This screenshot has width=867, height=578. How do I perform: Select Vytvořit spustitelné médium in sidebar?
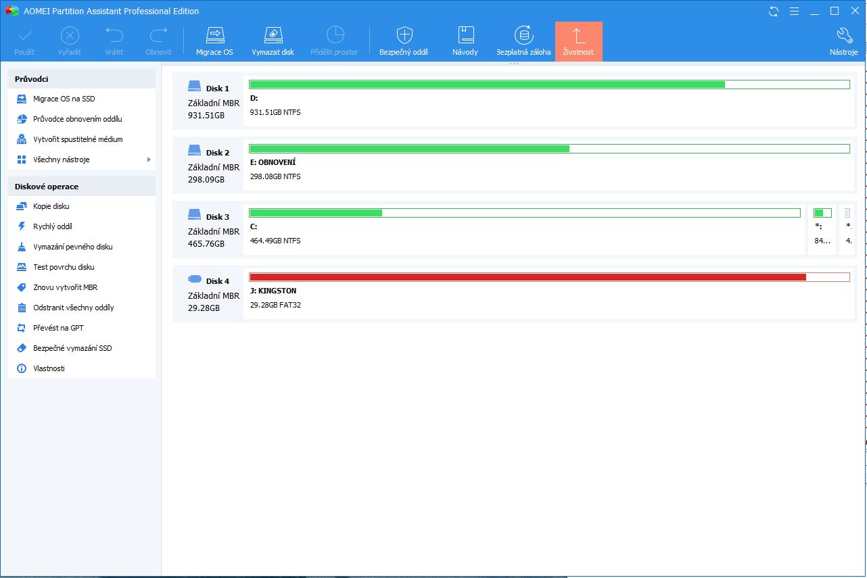76,139
